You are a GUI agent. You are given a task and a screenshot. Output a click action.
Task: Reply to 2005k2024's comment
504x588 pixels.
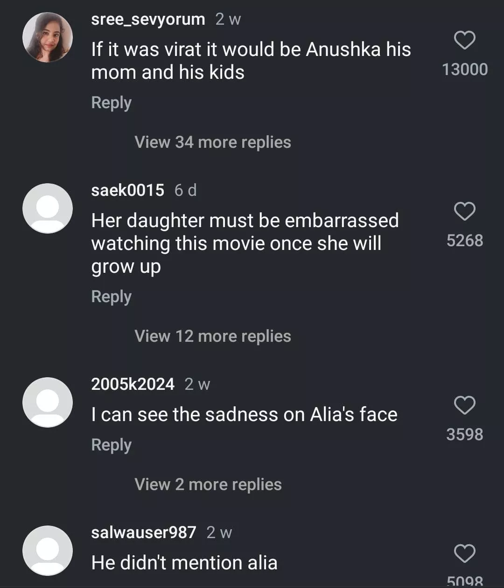pos(111,445)
